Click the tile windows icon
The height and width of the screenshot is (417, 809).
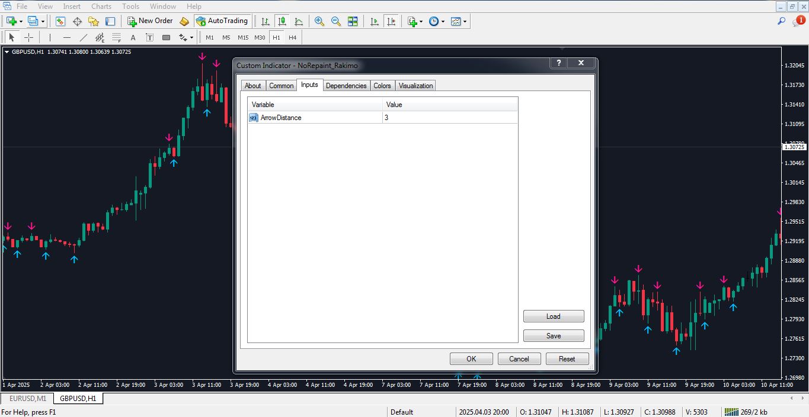(353, 21)
